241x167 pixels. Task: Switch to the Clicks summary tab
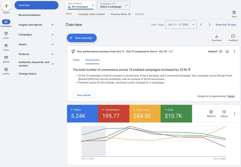pyautogui.click(x=76, y=60)
